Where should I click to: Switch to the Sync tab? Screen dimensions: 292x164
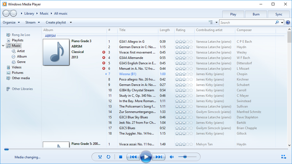(279, 14)
